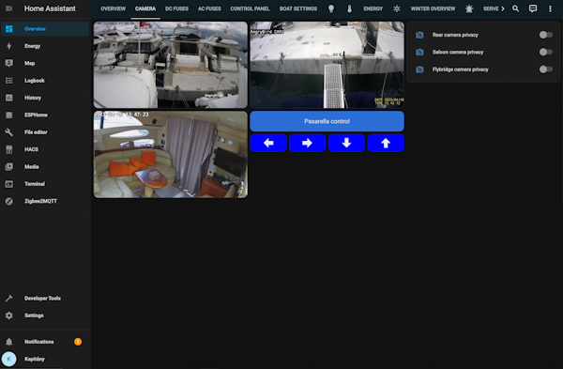Screen dimensions: 563x369
Task: Click the Pasarella control button
Action: click(327, 121)
